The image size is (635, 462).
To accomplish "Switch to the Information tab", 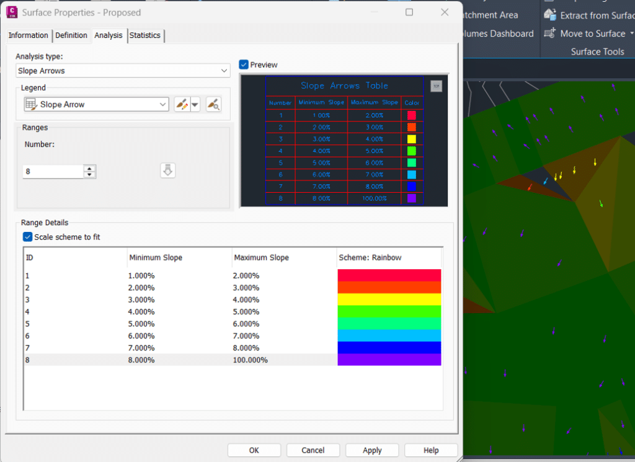I will tap(29, 35).
